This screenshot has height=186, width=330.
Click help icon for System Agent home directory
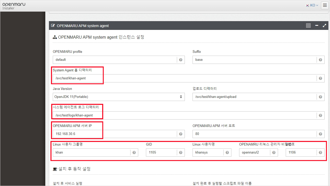(x=320, y=78)
